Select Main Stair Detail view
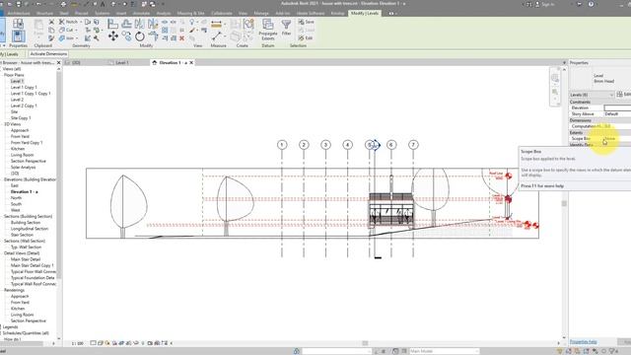631x355 pixels. tap(26, 259)
